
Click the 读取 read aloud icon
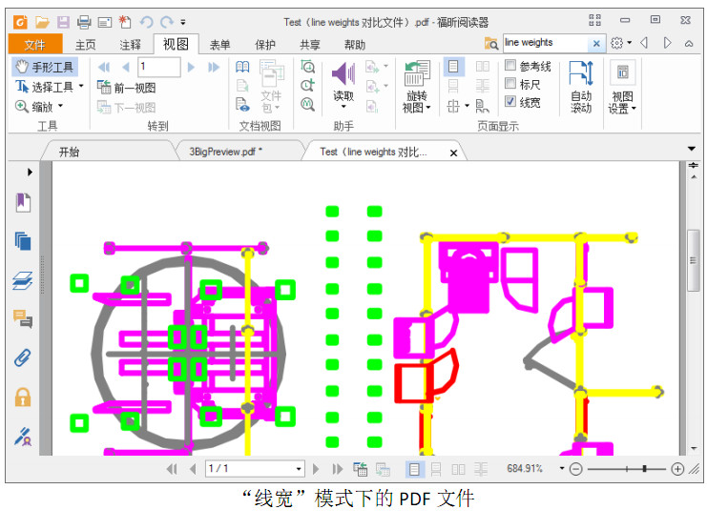click(343, 84)
